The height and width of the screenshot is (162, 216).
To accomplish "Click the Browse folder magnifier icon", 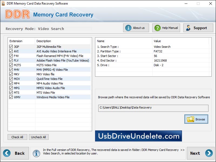I will (191, 119).
